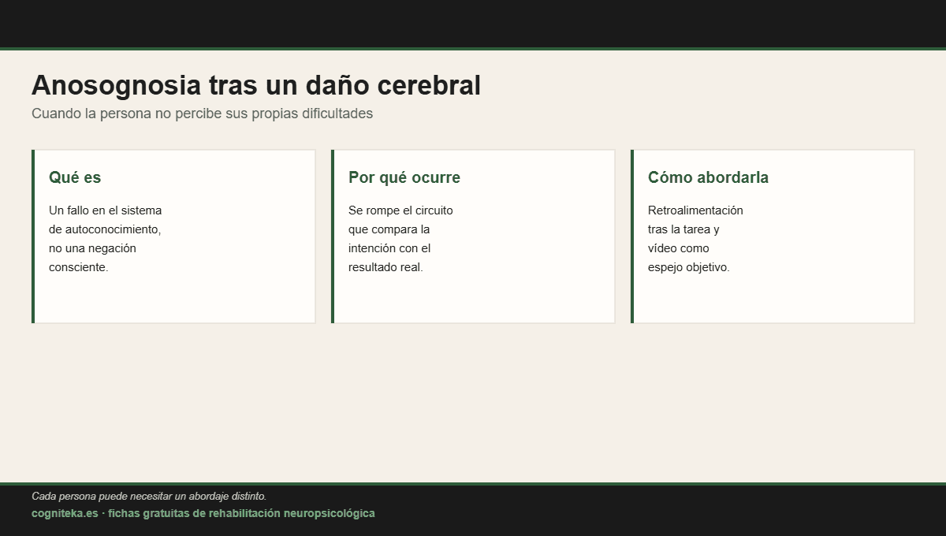The height and width of the screenshot is (536, 946).
Task: Click the 'Cómo abordarla' card heading
Action: point(708,177)
